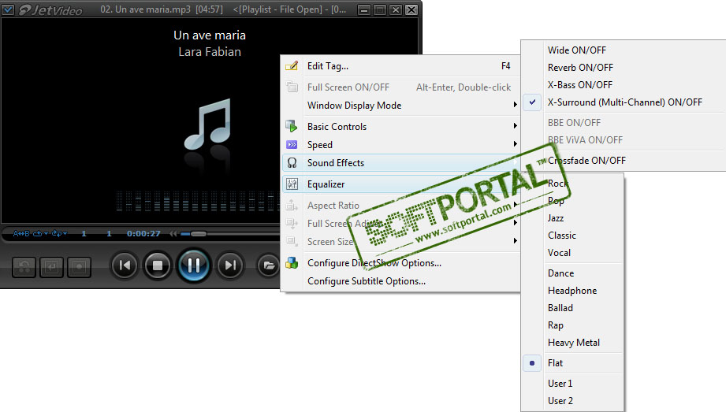726x412 pixels.
Task: Stop playback with the stop button
Action: (x=158, y=265)
